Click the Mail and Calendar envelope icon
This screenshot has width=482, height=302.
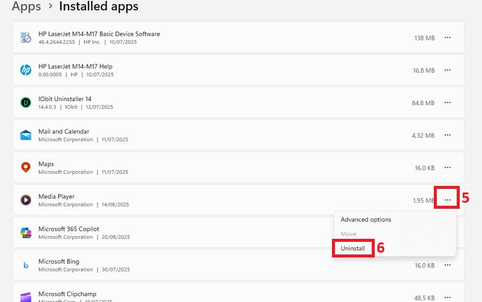(x=26, y=135)
